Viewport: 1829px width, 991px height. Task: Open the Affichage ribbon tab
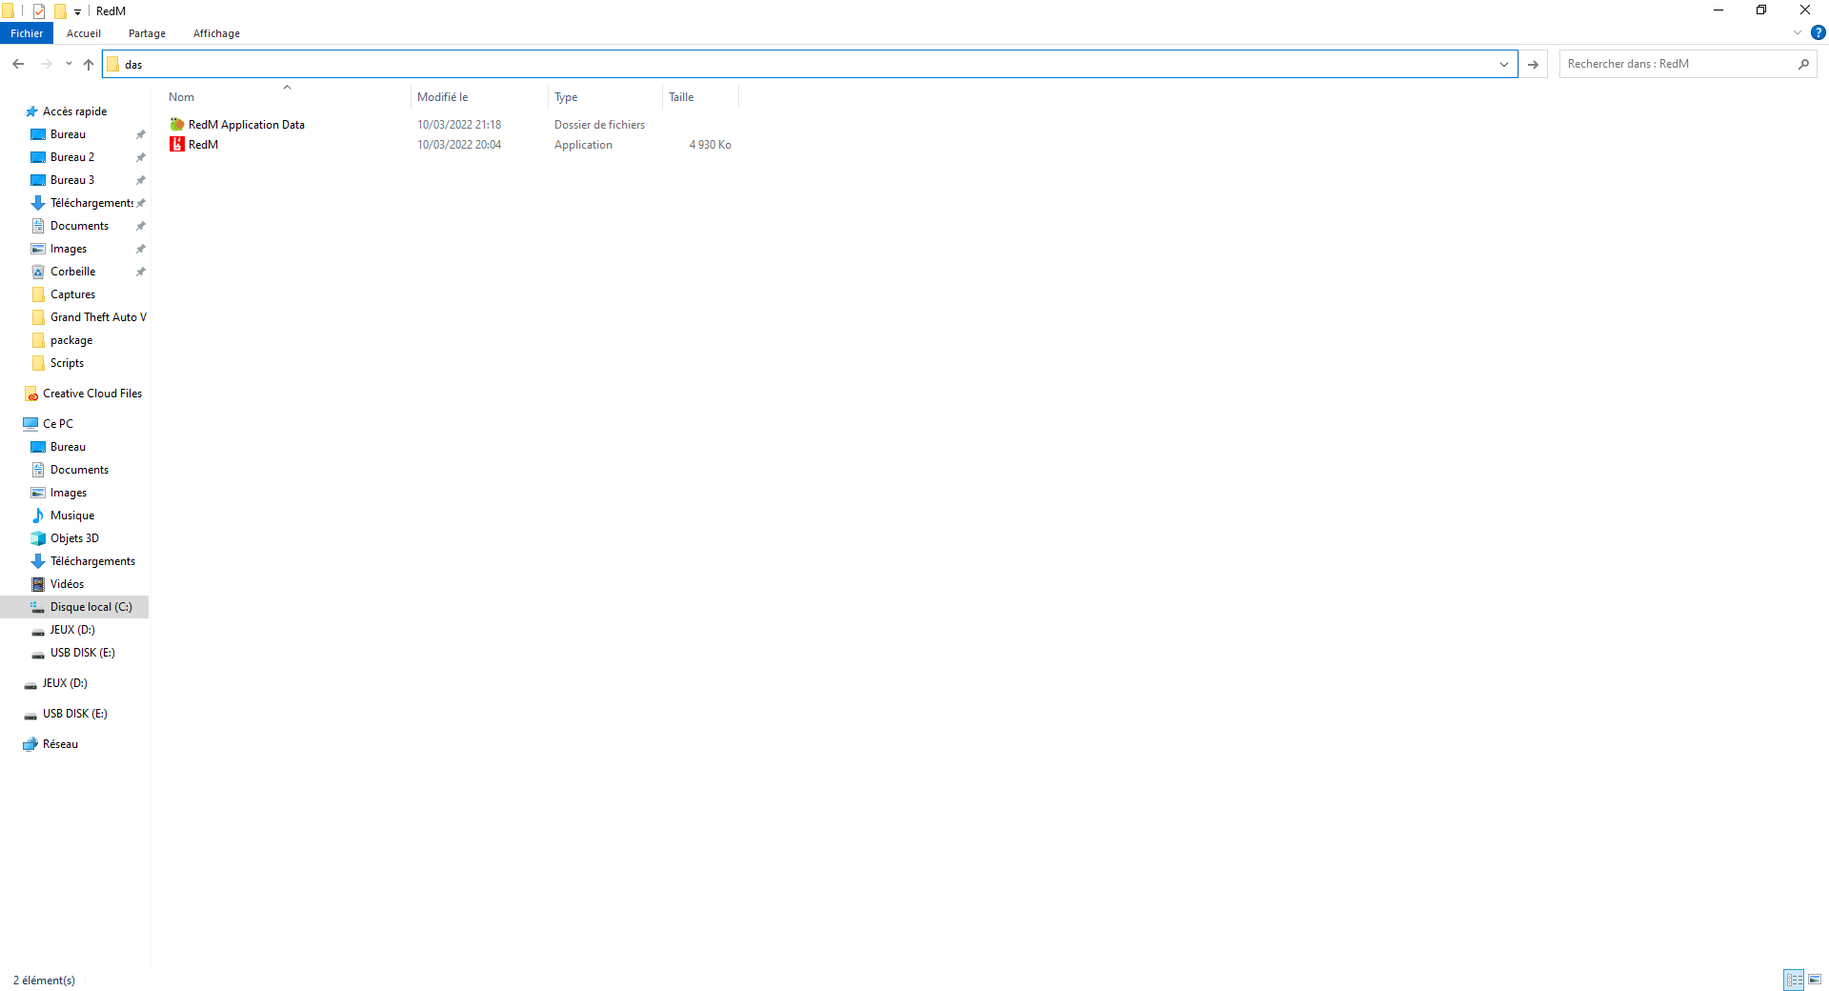click(216, 33)
